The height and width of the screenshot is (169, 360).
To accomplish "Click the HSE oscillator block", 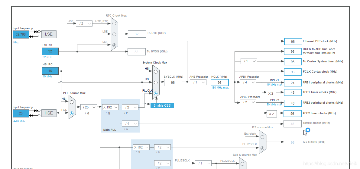I will click(49, 113).
